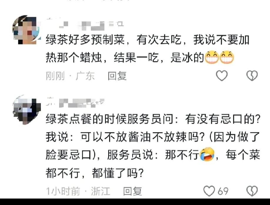The width and height of the screenshot is (270, 205).
Task: Select the 刚刚 timestamp
Action: coord(55,76)
